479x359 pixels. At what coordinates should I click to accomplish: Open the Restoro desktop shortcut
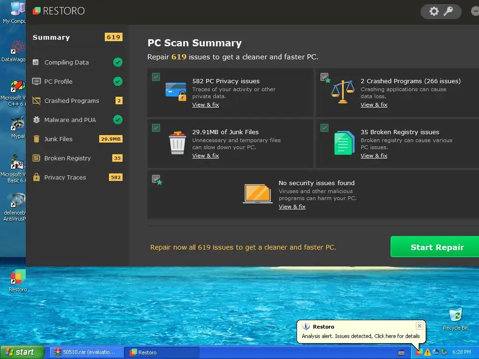(x=18, y=280)
